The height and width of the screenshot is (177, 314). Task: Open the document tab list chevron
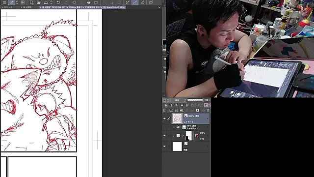(x=159, y=7)
